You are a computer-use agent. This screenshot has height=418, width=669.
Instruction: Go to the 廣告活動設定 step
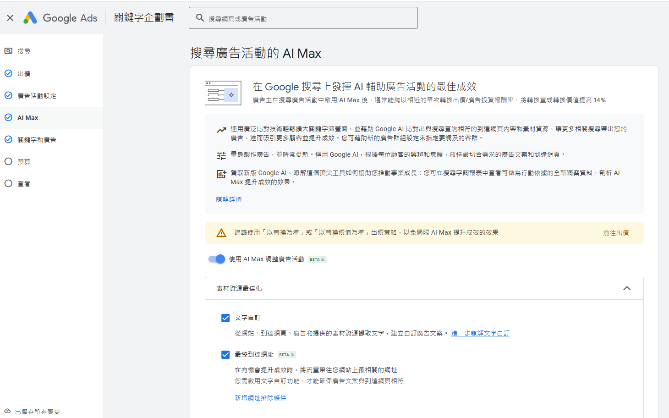(52, 95)
